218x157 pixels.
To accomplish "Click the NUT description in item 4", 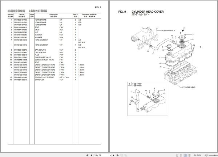I will 37,32.
